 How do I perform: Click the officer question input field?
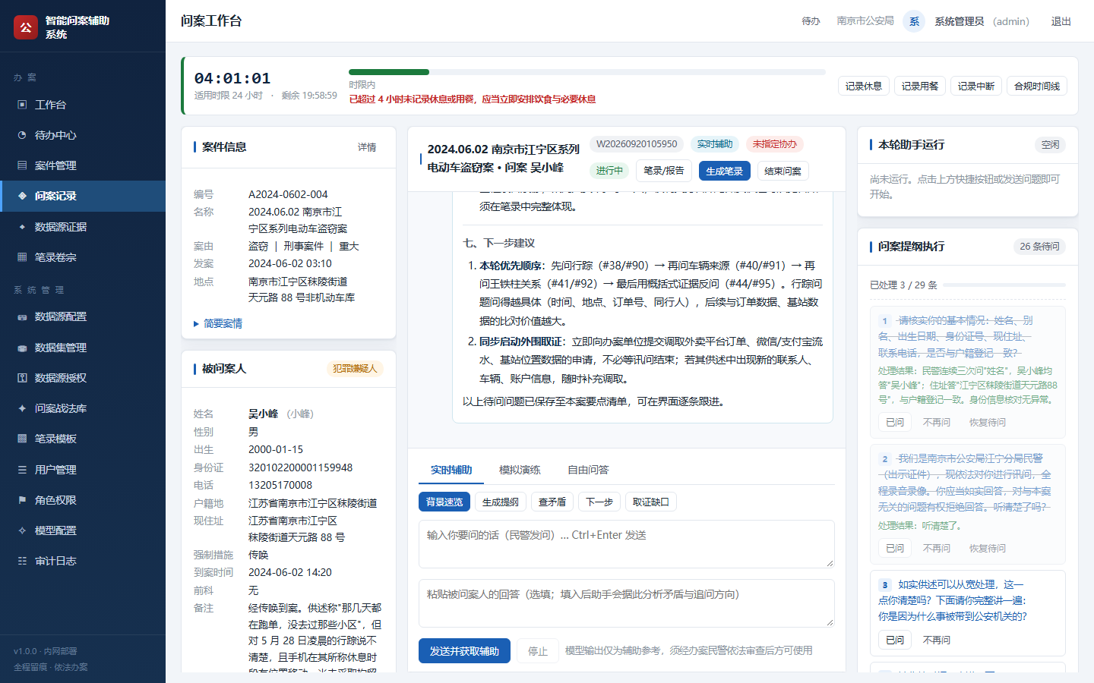tap(627, 543)
